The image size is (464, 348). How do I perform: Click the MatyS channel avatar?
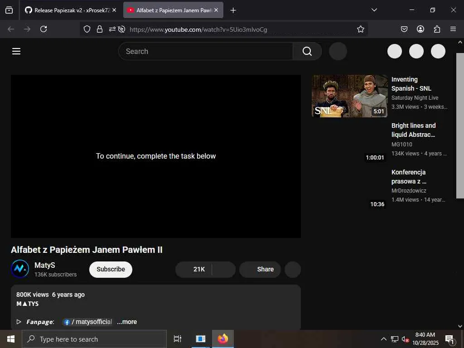coord(20,269)
